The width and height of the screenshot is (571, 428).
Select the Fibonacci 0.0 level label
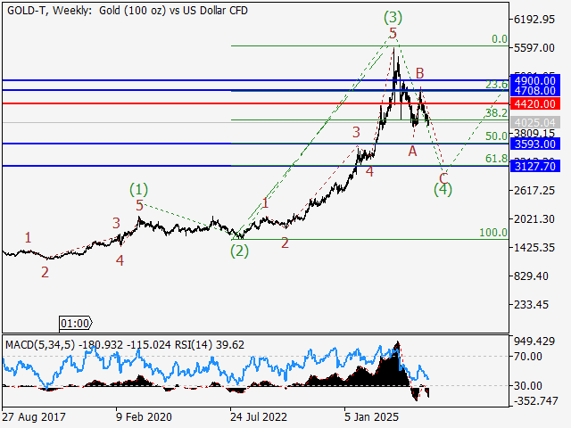[500, 39]
